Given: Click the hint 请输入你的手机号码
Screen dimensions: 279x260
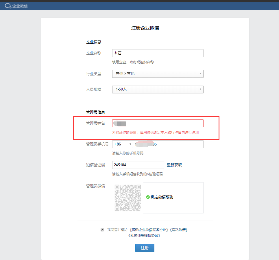Looking at the screenshot, I should pyautogui.click(x=128, y=153).
